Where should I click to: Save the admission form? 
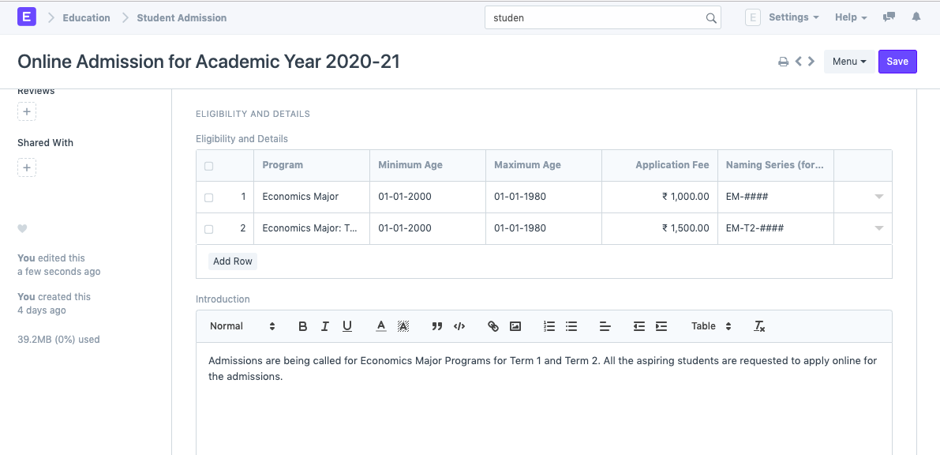coord(897,61)
